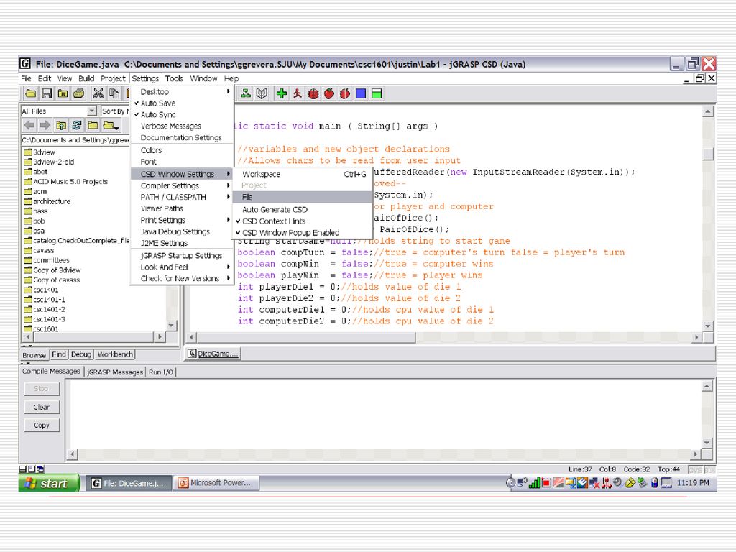Image resolution: width=736 pixels, height=552 pixels.
Task: Click the Clear button in messages pane
Action: 42,407
